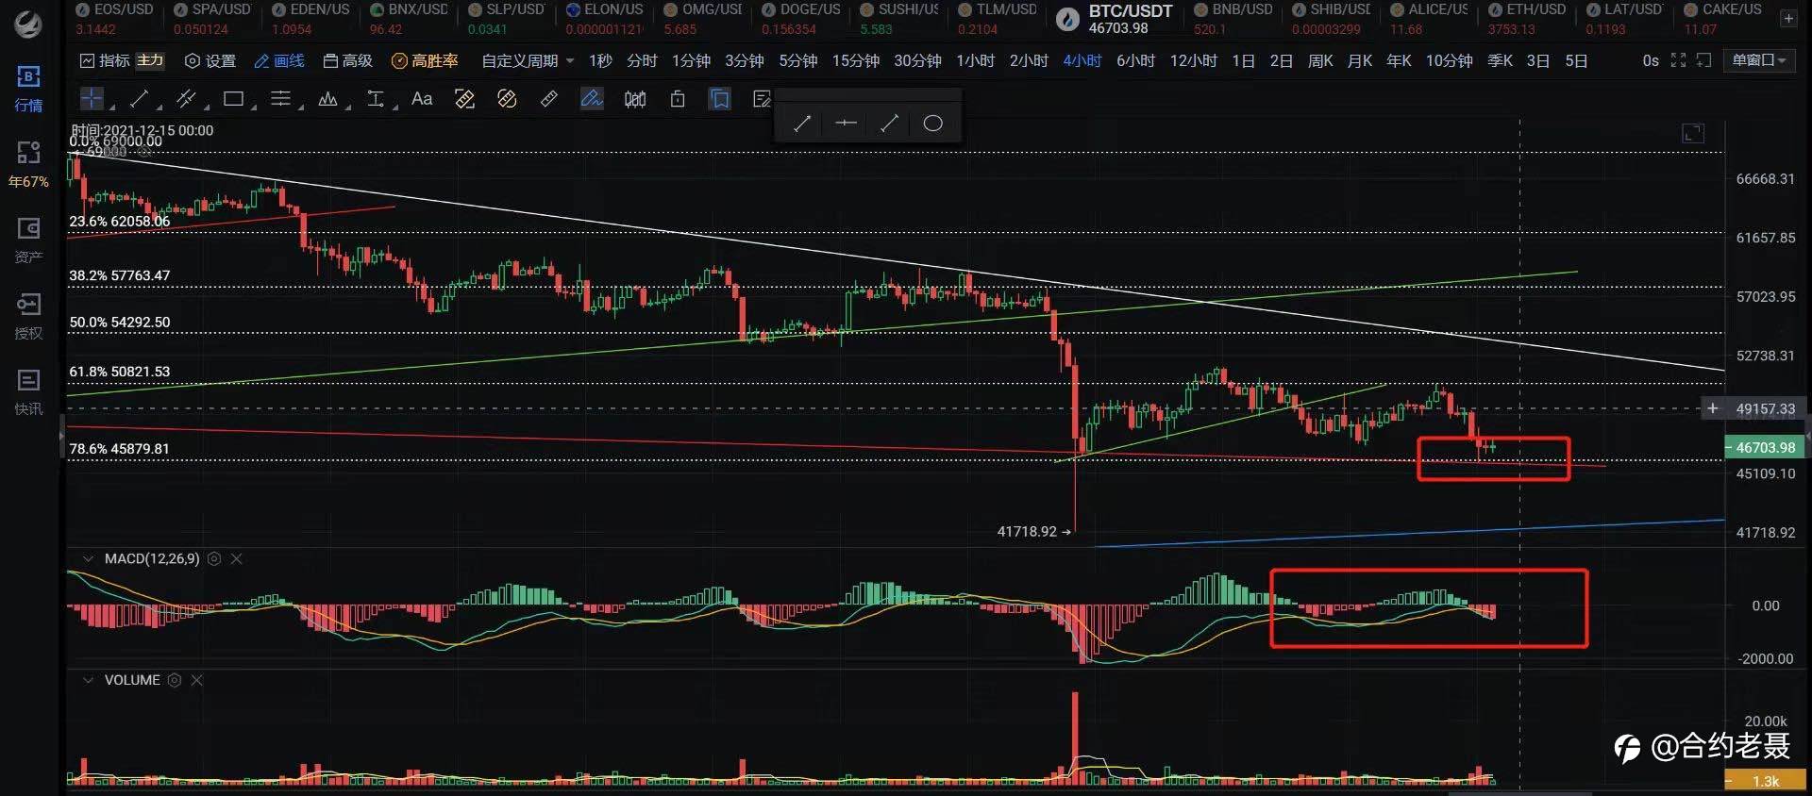Click the delete drawings trash icon
Screen dimensions: 1812x796
click(x=678, y=98)
